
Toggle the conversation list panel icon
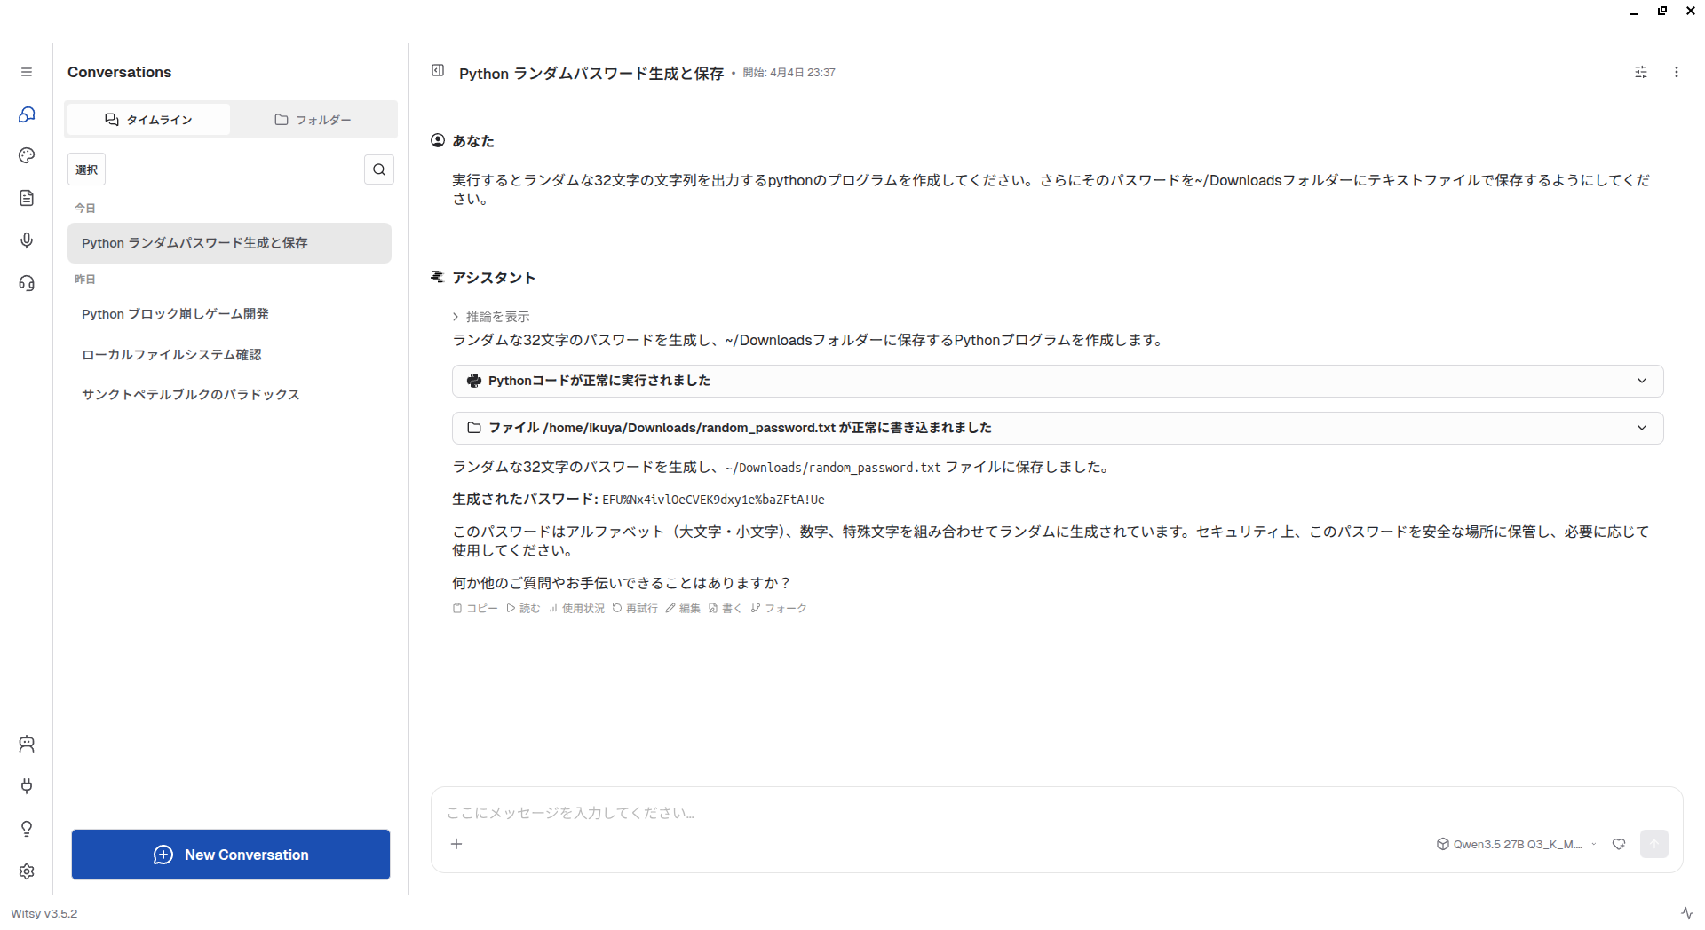(x=438, y=71)
